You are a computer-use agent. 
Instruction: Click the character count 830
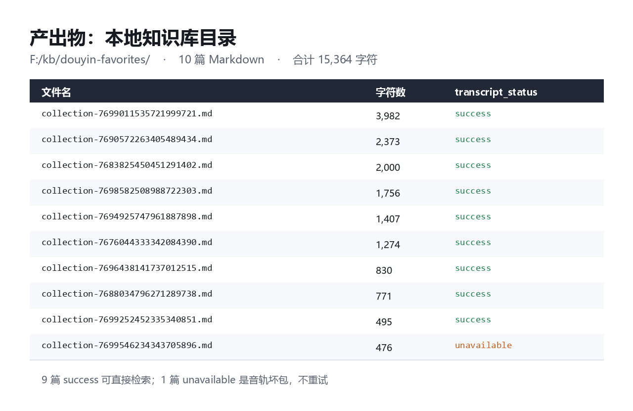[384, 270]
